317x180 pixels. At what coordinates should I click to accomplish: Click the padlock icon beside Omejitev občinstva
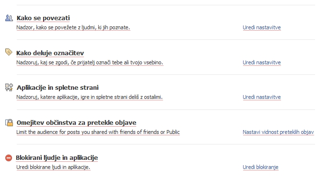(9, 122)
